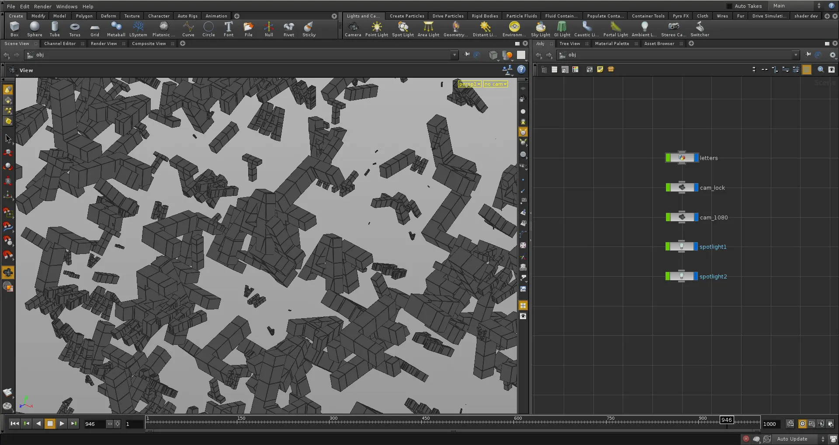Screen dimensions: 839x445
Task: Play the animation forward
Action: pyautogui.click(x=62, y=424)
